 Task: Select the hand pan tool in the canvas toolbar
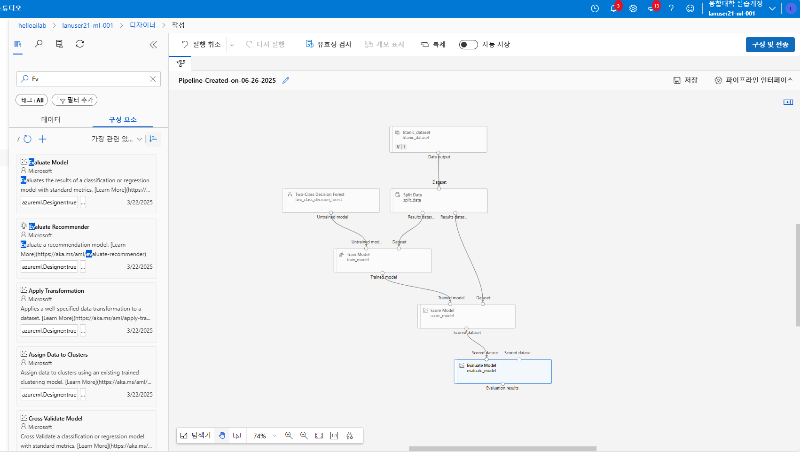pyautogui.click(x=222, y=436)
